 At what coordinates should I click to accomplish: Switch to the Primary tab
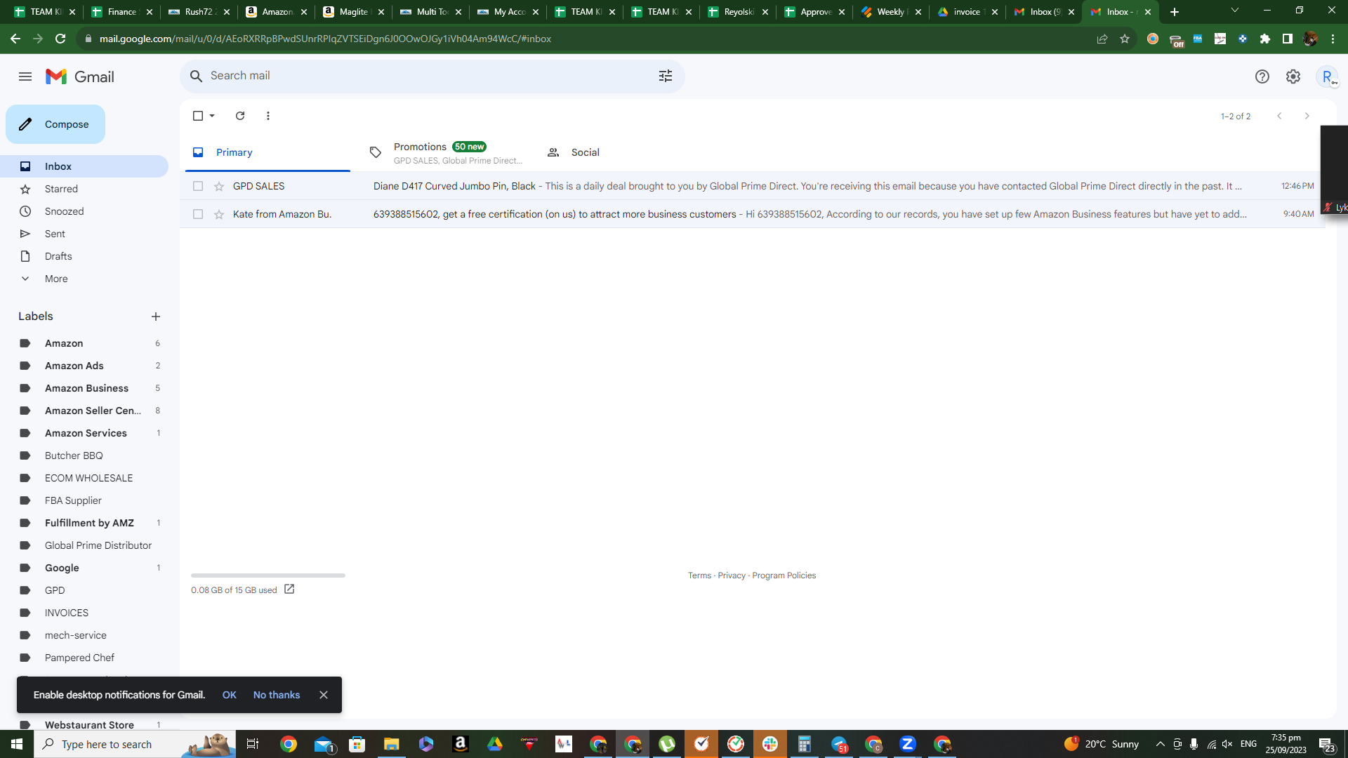pos(267,152)
